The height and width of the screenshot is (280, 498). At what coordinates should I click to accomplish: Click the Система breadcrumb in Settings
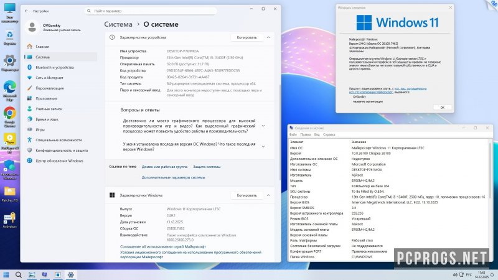click(118, 24)
